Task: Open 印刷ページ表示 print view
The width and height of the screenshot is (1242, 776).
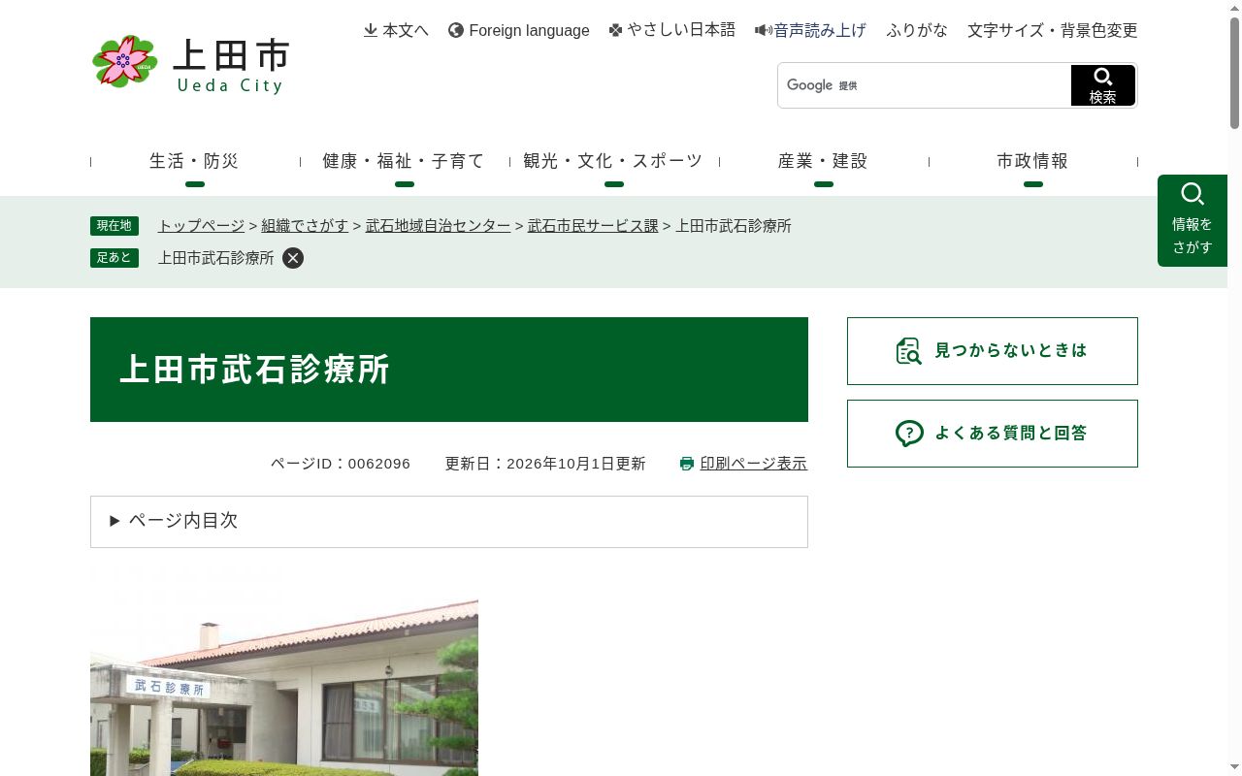Action: click(x=743, y=464)
